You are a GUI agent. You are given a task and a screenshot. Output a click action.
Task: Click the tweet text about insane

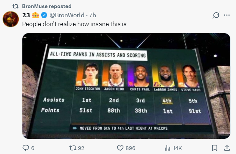click(x=74, y=24)
